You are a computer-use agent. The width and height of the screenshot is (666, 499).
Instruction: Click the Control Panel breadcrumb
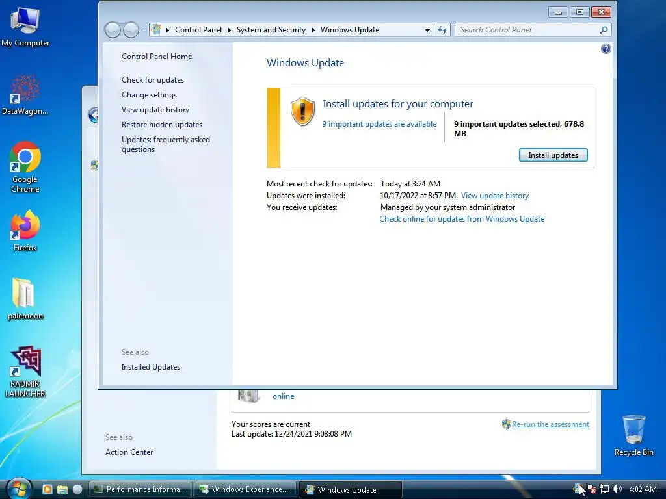click(198, 30)
